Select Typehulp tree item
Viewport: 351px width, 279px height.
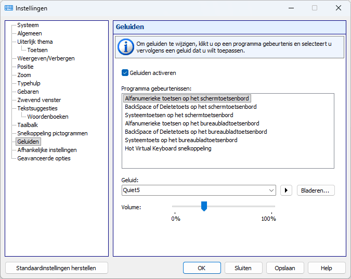[29, 83]
